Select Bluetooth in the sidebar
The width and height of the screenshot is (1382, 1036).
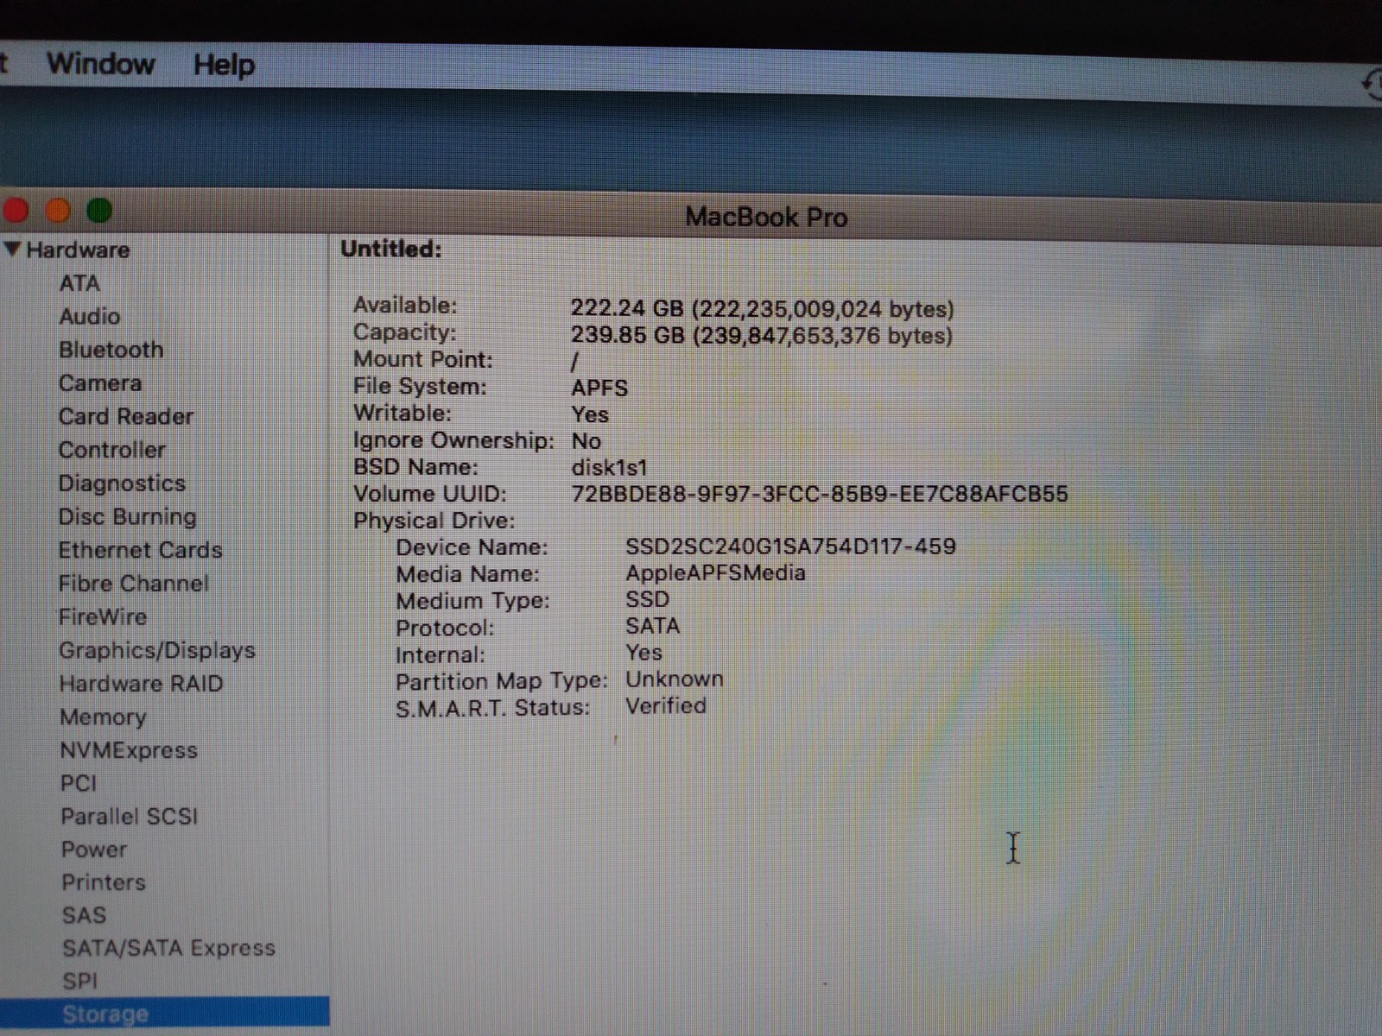point(111,350)
